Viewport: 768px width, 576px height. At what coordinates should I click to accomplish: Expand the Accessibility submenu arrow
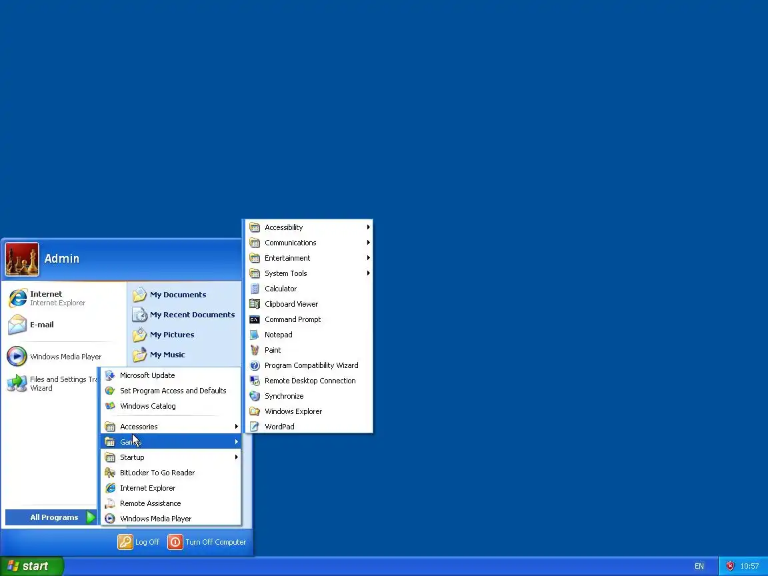[368, 227]
